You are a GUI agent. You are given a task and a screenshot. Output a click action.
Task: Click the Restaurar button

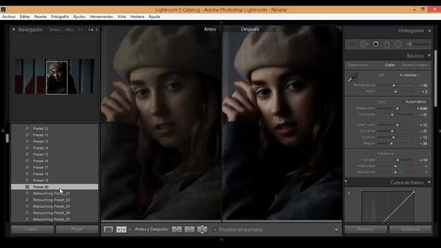click(x=411, y=229)
